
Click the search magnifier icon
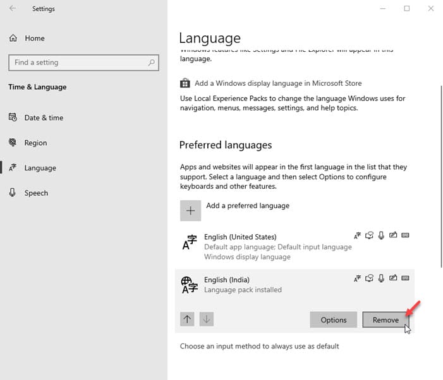[152, 62]
